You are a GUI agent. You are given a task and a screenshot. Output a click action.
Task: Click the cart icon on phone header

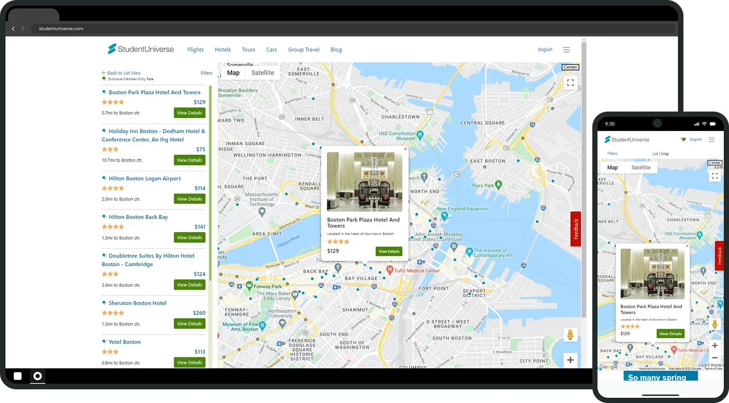(x=683, y=139)
